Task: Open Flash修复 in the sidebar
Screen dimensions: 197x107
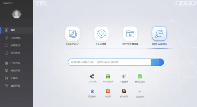Action: coord(17,38)
